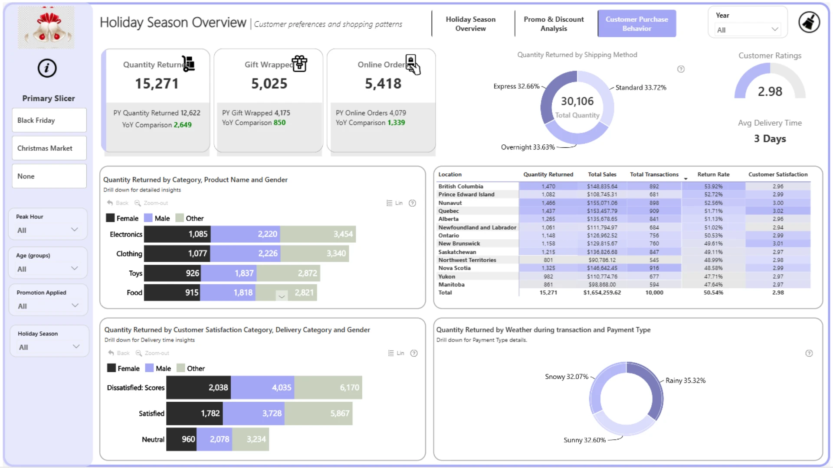Click the clear filters eraser icon
This screenshot has width=833, height=468.
(809, 22)
